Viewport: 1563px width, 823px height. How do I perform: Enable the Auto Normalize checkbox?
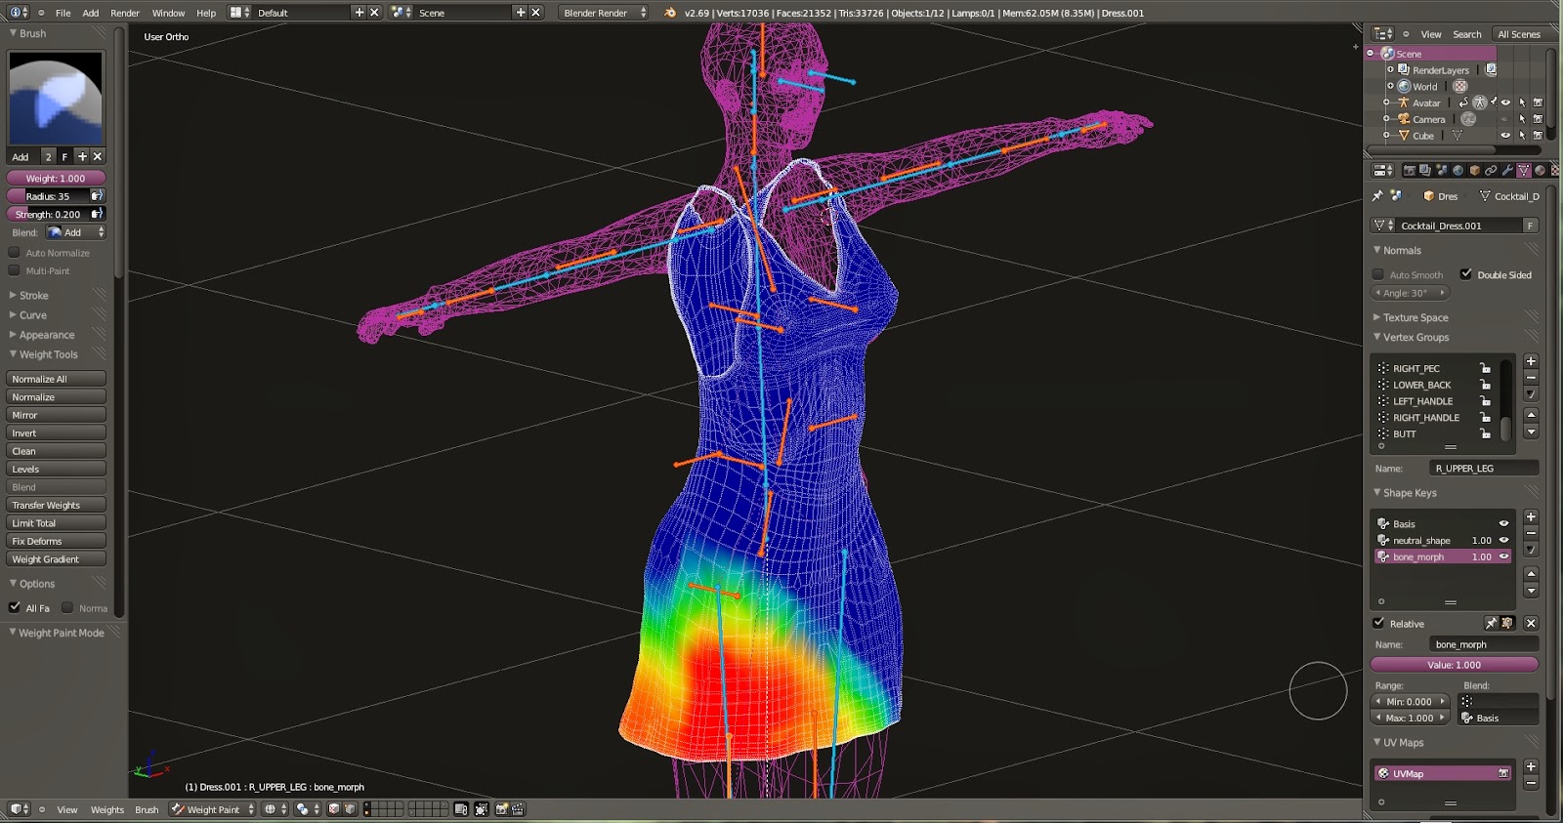pos(14,253)
